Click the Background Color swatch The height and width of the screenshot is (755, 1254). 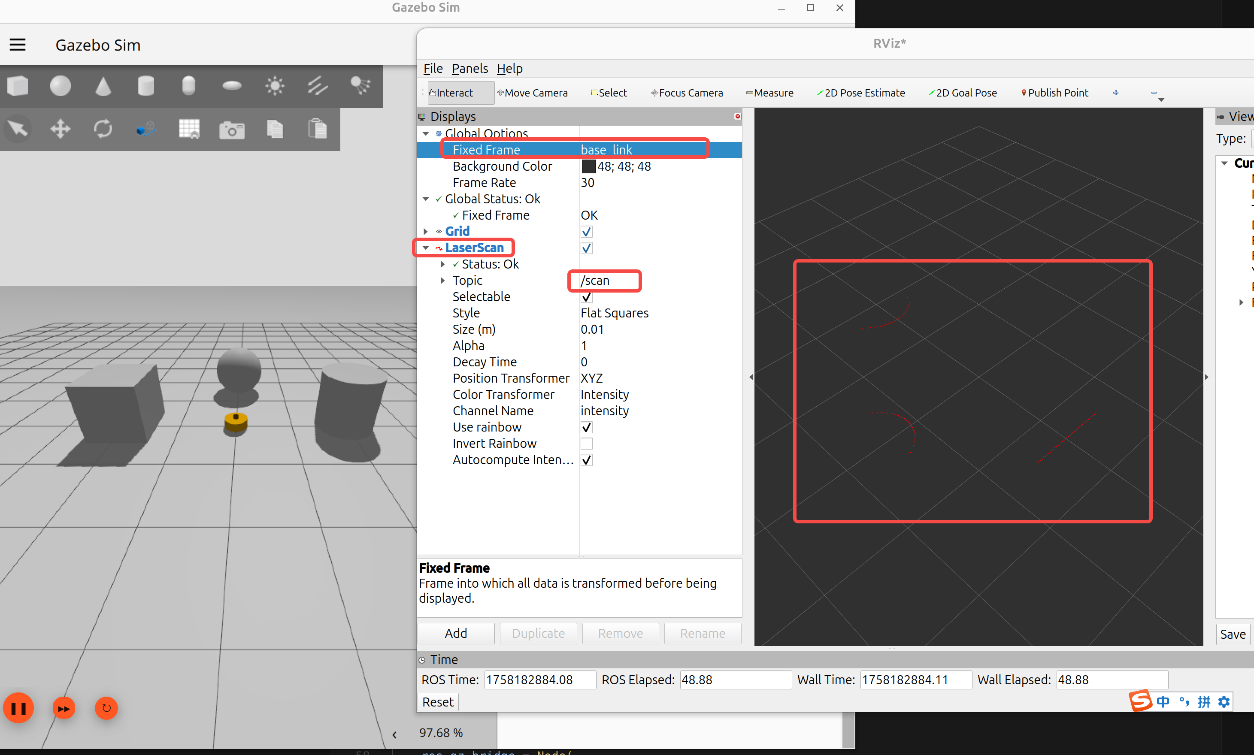coord(588,166)
